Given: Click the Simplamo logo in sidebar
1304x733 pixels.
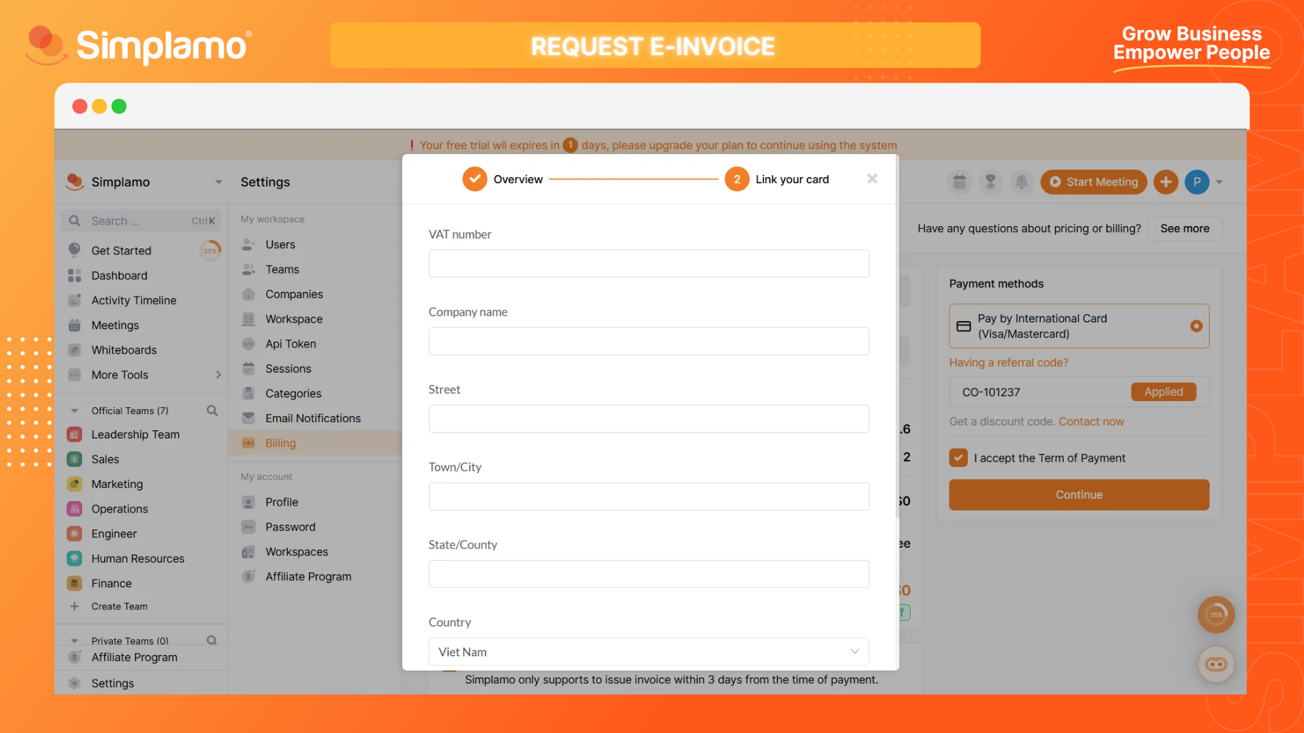Looking at the screenshot, I should click(75, 181).
